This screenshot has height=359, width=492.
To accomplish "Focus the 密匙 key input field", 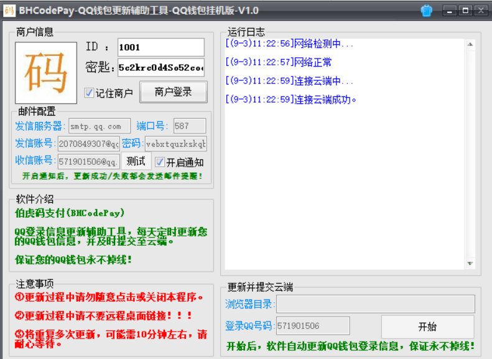I will (x=160, y=67).
